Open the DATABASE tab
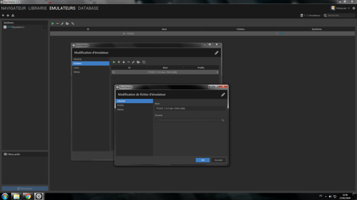This screenshot has width=357, height=200. pos(88,8)
